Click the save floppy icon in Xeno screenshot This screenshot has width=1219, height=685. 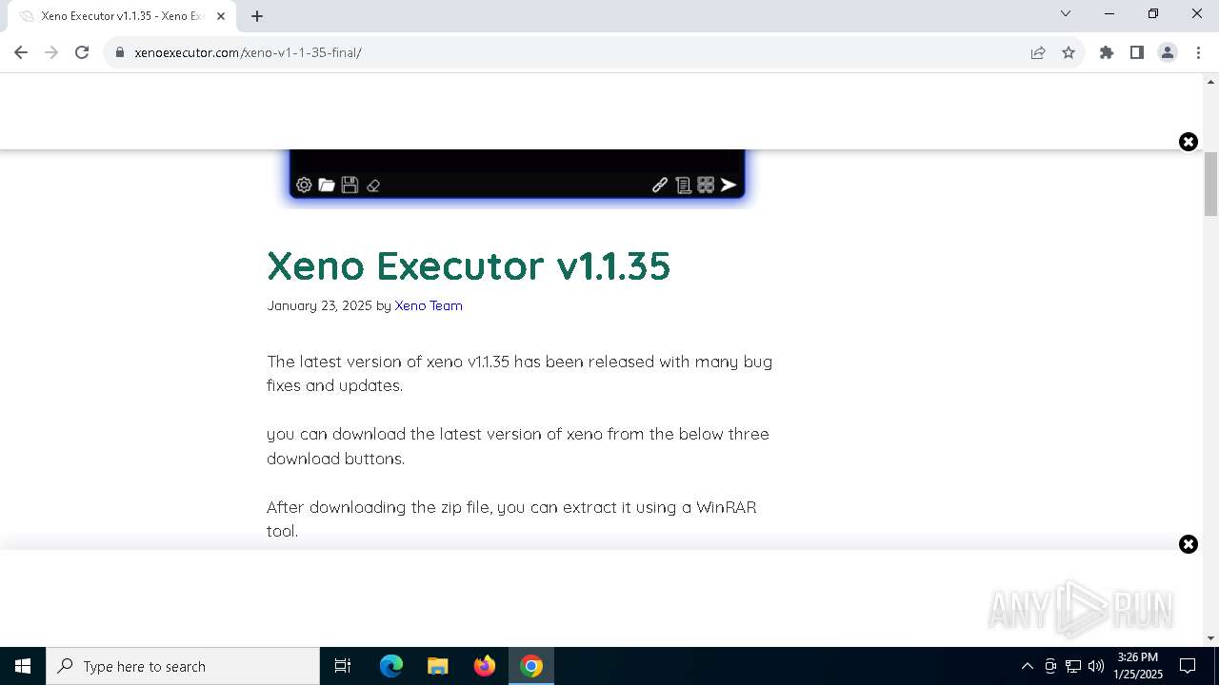(350, 186)
